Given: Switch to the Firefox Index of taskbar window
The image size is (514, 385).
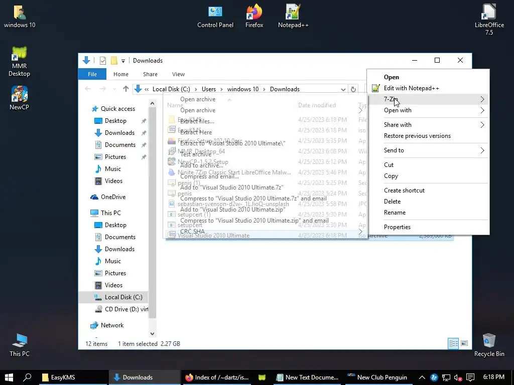Looking at the screenshot, I should coord(217,377).
